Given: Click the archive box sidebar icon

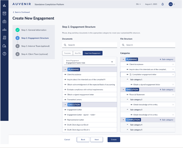Looking at the screenshot, I should (x=4, y=13).
